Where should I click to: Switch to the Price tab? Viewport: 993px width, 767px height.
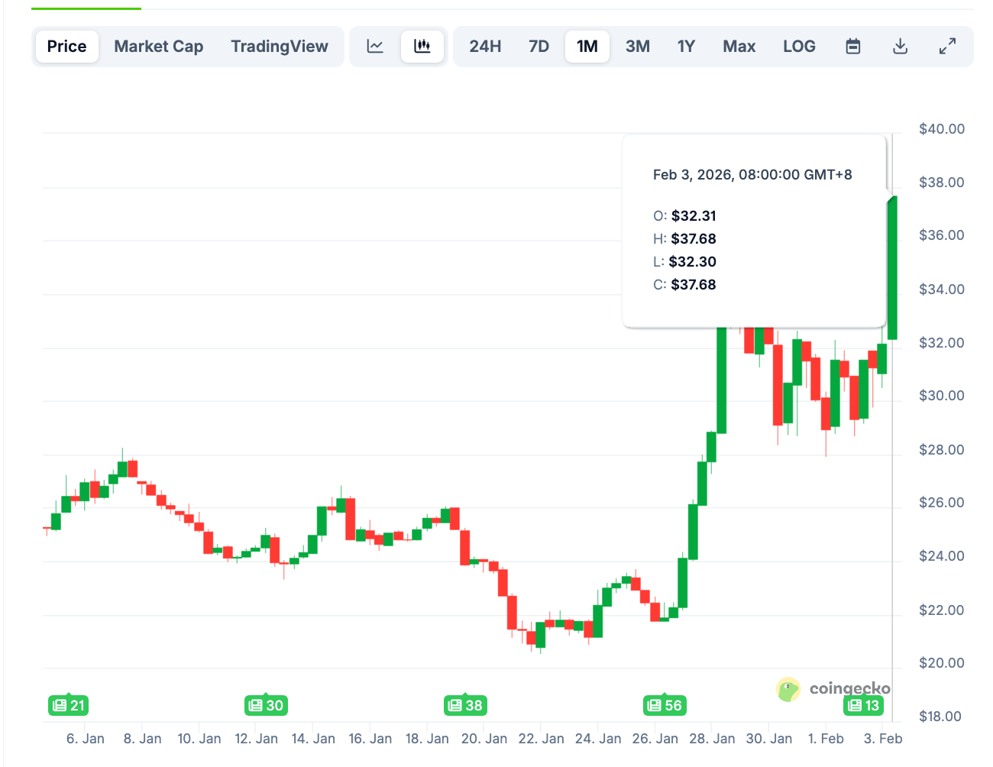pyautogui.click(x=67, y=47)
